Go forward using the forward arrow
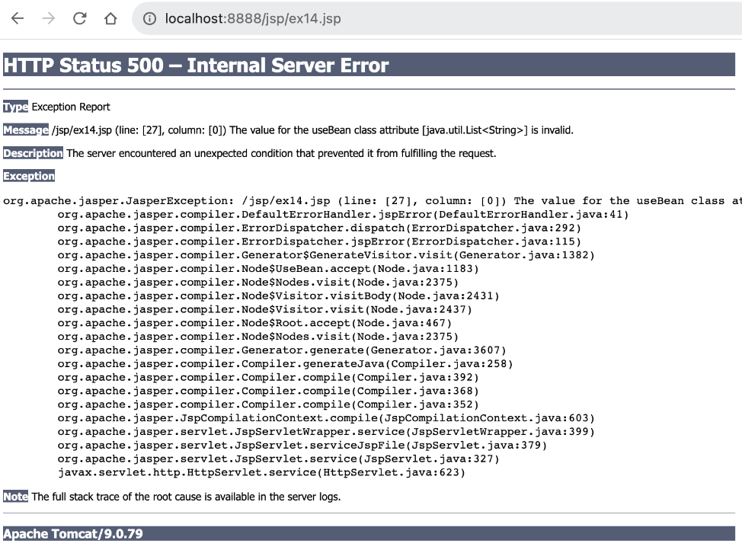 pos(48,18)
